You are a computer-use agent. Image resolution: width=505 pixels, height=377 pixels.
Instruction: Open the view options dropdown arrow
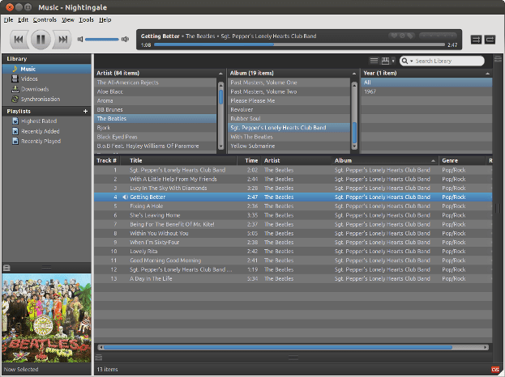(x=393, y=61)
